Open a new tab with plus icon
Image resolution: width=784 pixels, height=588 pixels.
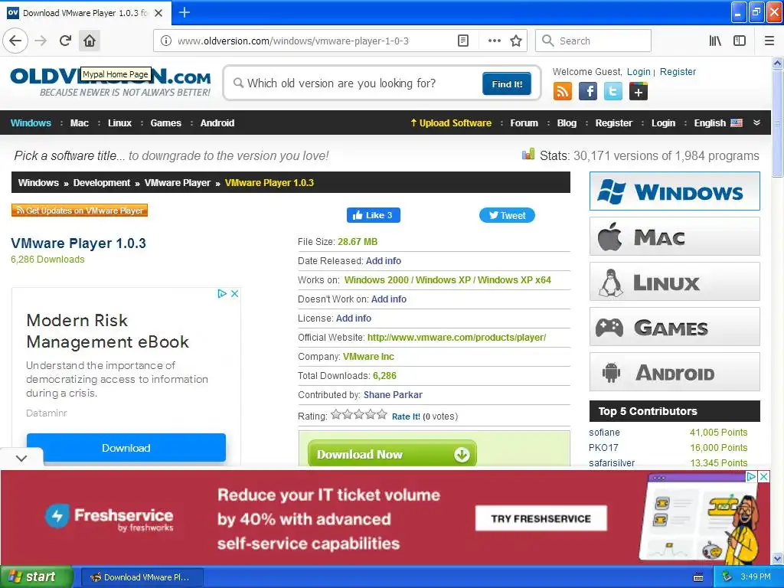(x=184, y=12)
